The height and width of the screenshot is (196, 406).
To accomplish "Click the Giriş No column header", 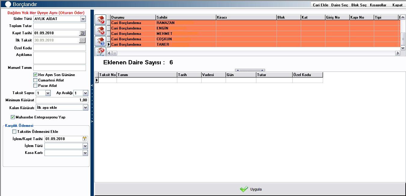I will [x=337, y=17].
